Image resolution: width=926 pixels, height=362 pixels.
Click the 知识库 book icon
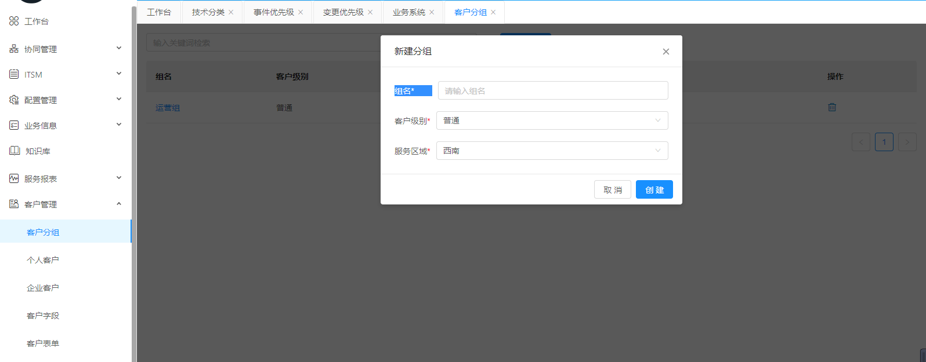pos(15,151)
